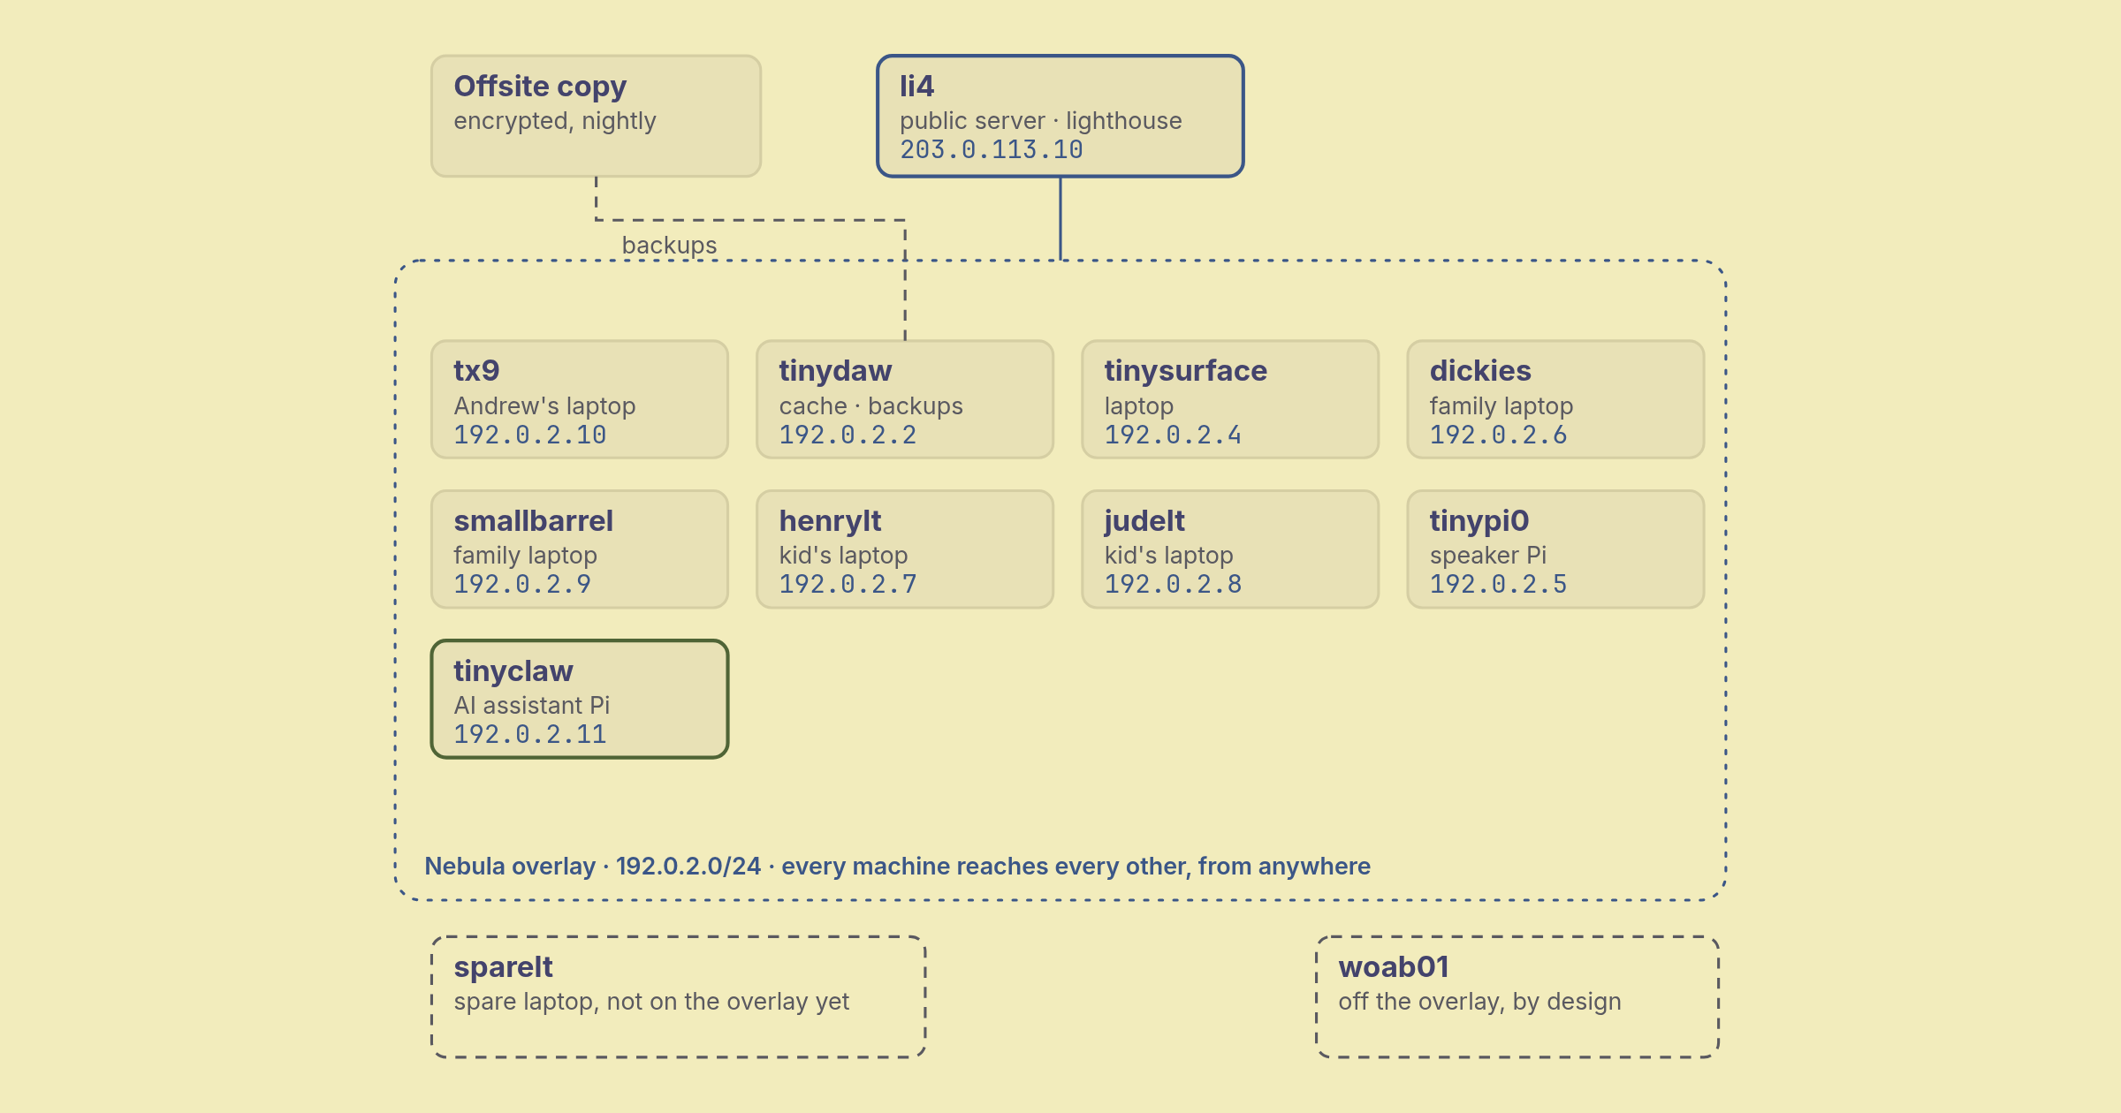Image resolution: width=2121 pixels, height=1113 pixels.
Task: Select the Offsite copy box
Action: 596,116
